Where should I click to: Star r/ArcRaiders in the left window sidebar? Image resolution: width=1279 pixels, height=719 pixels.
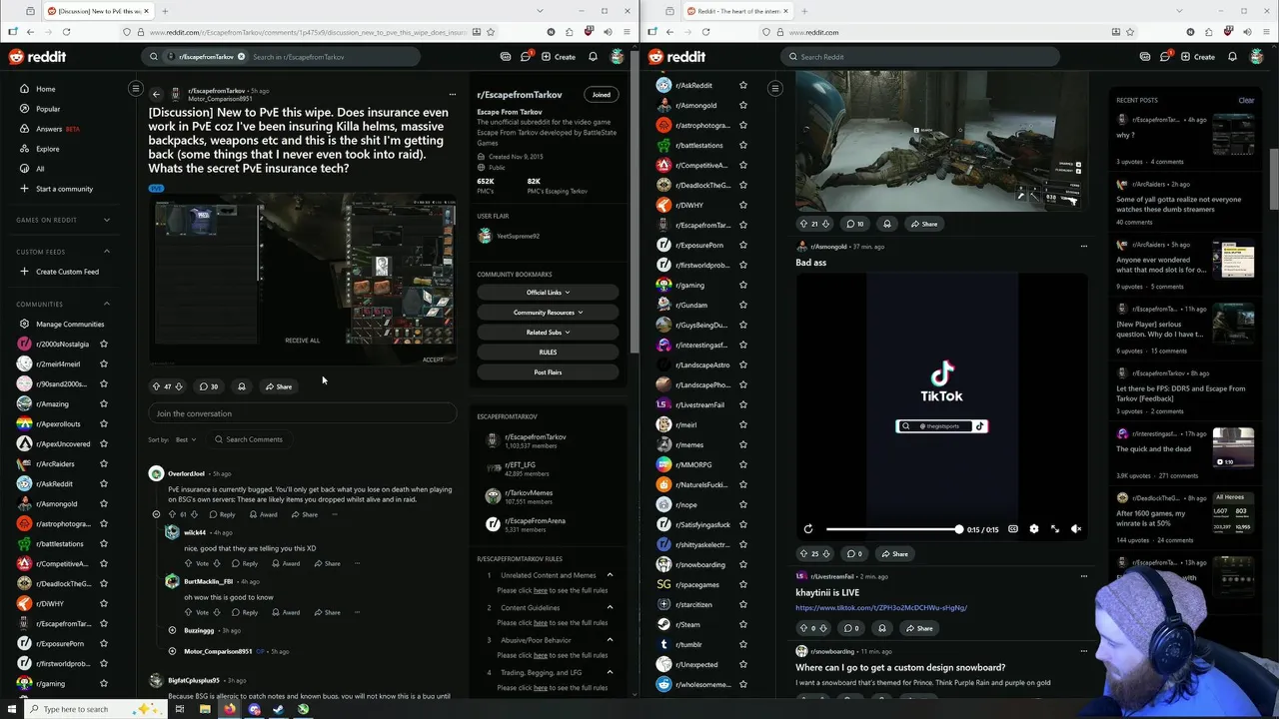(x=104, y=464)
